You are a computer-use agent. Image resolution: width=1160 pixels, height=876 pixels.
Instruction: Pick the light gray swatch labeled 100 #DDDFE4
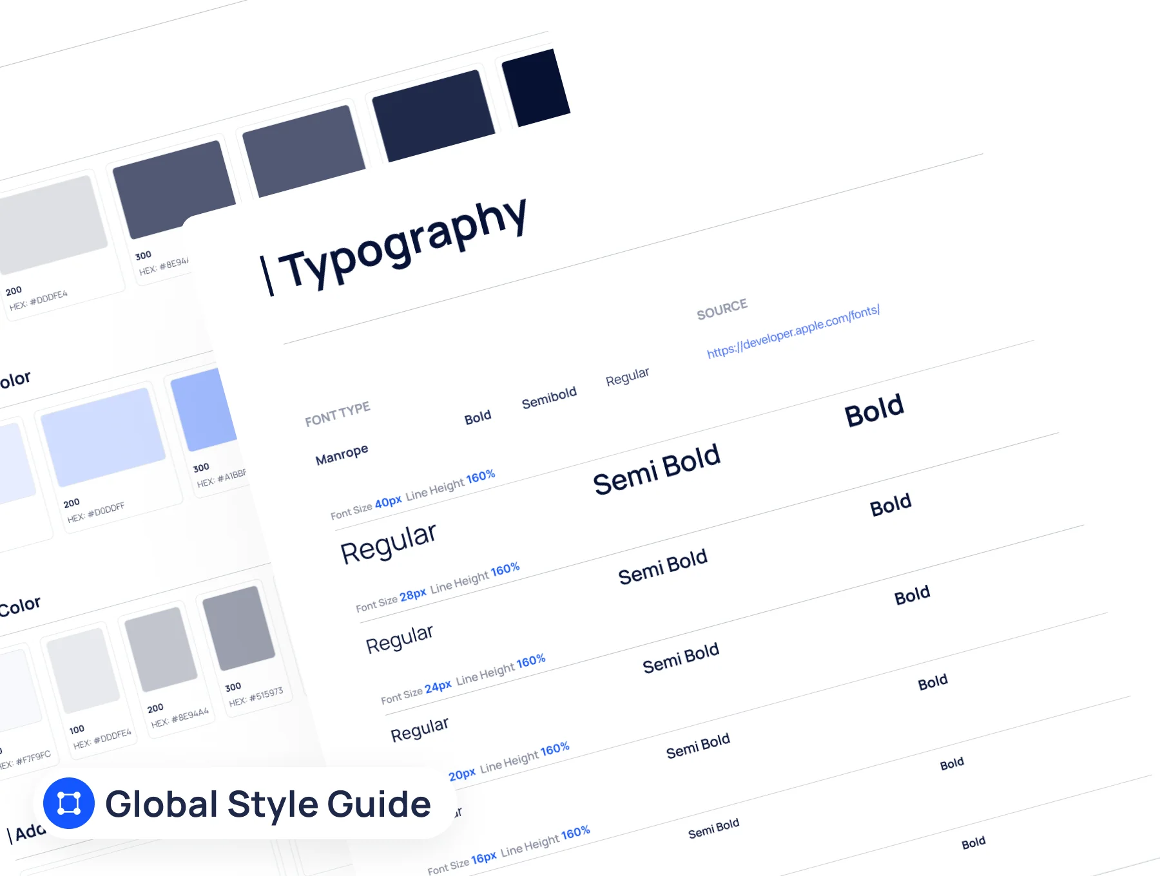tap(83, 671)
